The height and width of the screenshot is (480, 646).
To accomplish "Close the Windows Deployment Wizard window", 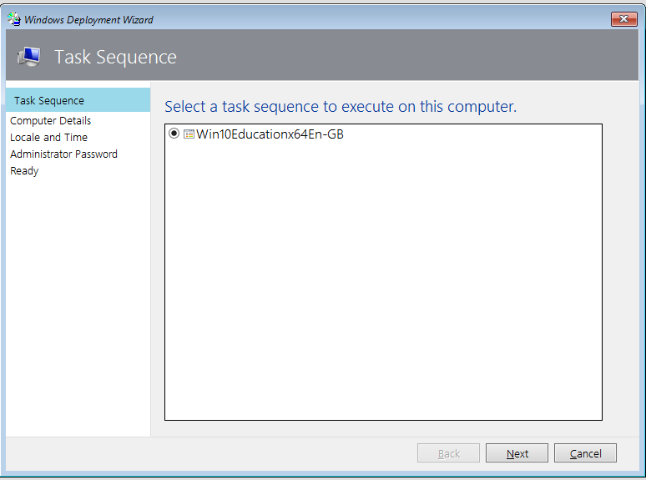I will [623, 19].
